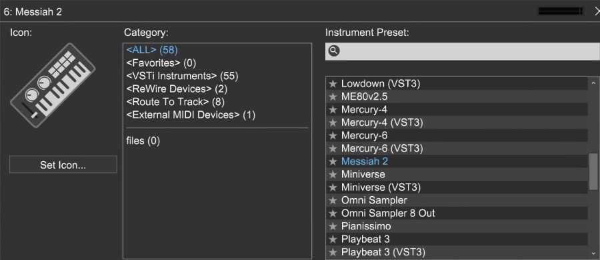Star the Playbeat 3 preset
Viewport: 600px width, 260px height.
333,239
